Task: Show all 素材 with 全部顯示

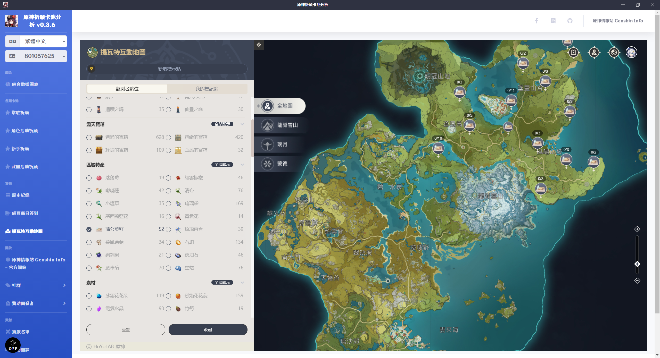Action: [x=222, y=283]
